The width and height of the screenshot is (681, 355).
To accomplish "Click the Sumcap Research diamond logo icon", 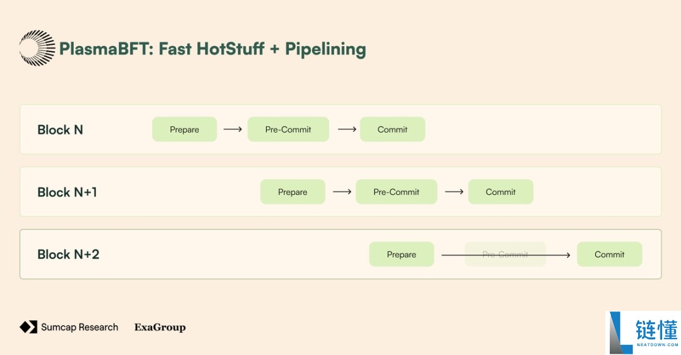I will tap(28, 327).
